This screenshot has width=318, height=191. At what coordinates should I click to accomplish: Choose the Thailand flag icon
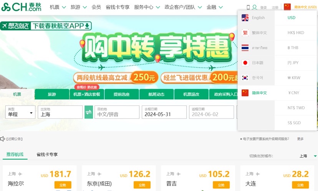click(x=245, y=48)
